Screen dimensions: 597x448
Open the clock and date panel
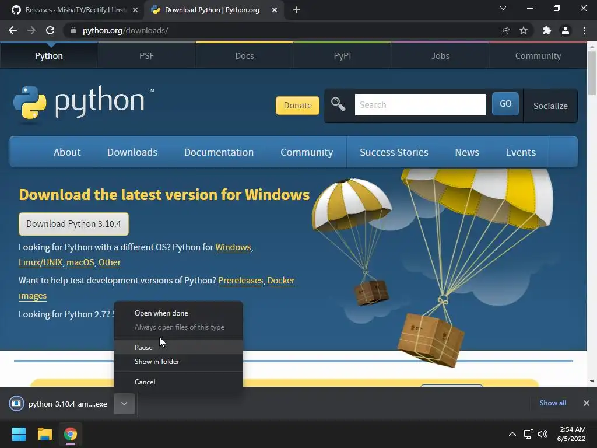[571, 434]
